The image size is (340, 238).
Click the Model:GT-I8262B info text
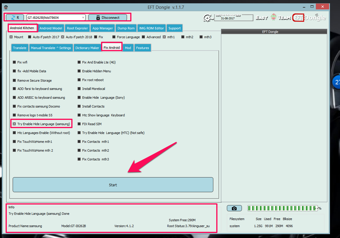pos(73,226)
